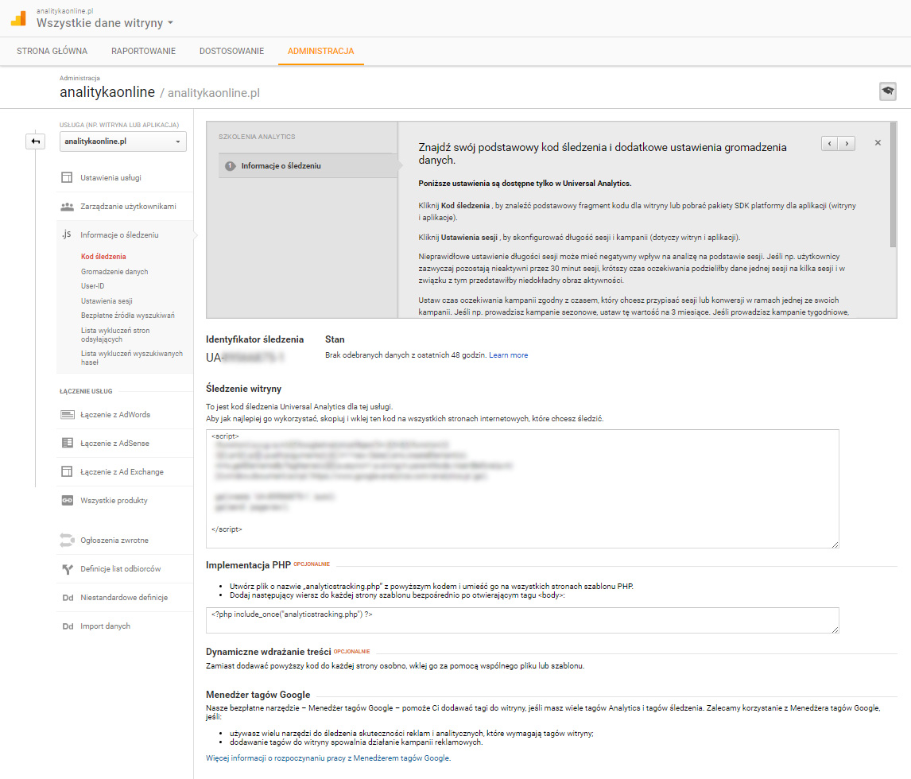Click the Implementacja PHP heading
Viewport: 911px width, 779px height.
[248, 565]
